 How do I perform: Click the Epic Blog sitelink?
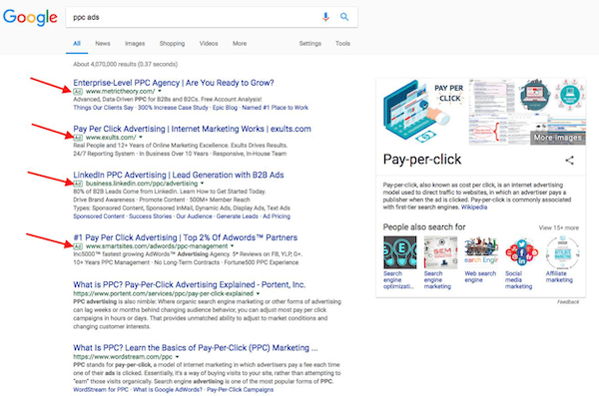(x=225, y=108)
